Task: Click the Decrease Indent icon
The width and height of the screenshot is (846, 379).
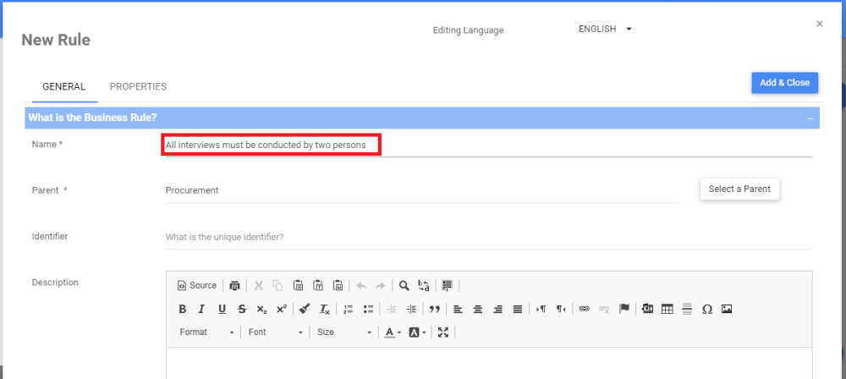Action: pyautogui.click(x=392, y=310)
